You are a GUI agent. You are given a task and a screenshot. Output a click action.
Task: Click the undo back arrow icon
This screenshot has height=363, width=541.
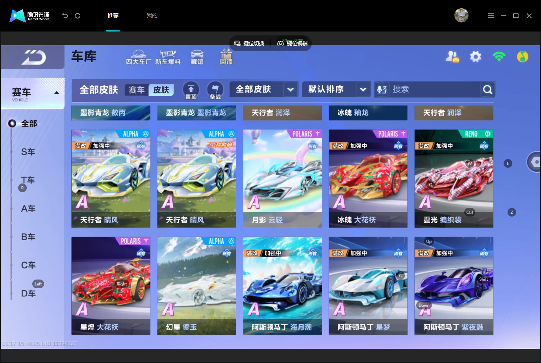(x=65, y=16)
